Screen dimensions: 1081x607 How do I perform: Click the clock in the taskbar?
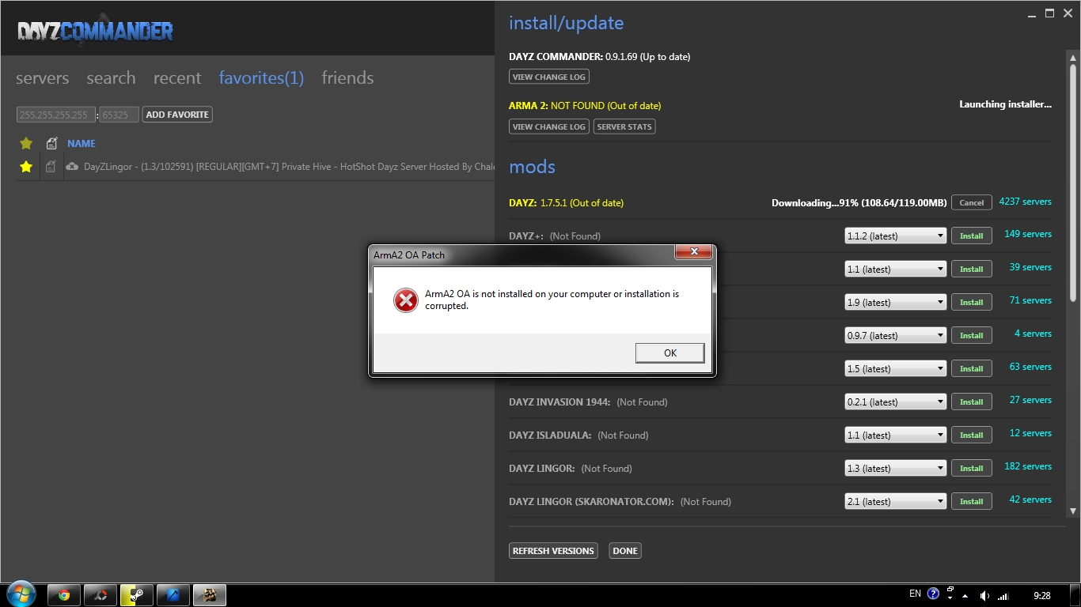pyautogui.click(x=1042, y=596)
